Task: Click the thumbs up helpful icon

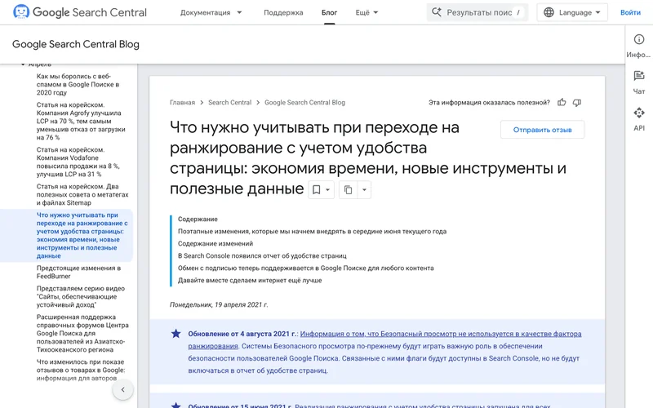Action: pyautogui.click(x=562, y=103)
